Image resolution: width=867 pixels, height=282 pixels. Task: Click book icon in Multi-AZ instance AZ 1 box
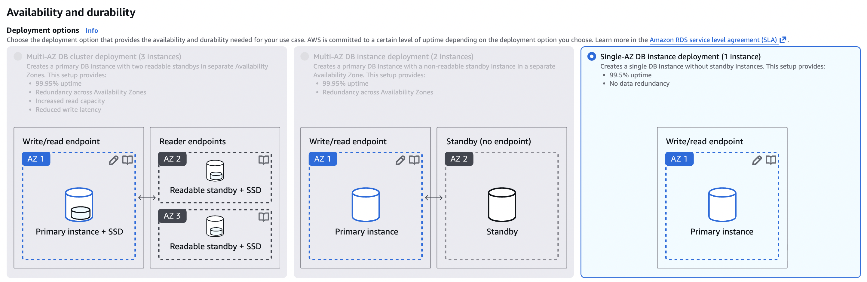pyautogui.click(x=414, y=160)
